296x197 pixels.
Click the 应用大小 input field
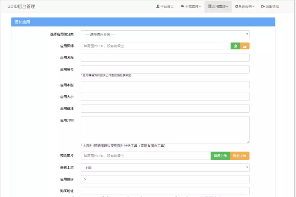click(165, 97)
